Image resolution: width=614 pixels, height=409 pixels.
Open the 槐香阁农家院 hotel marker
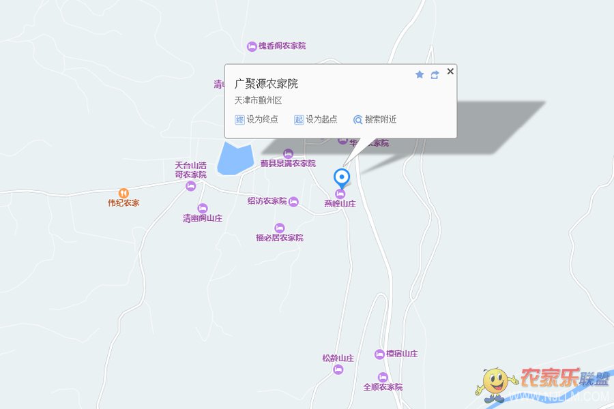(x=252, y=46)
